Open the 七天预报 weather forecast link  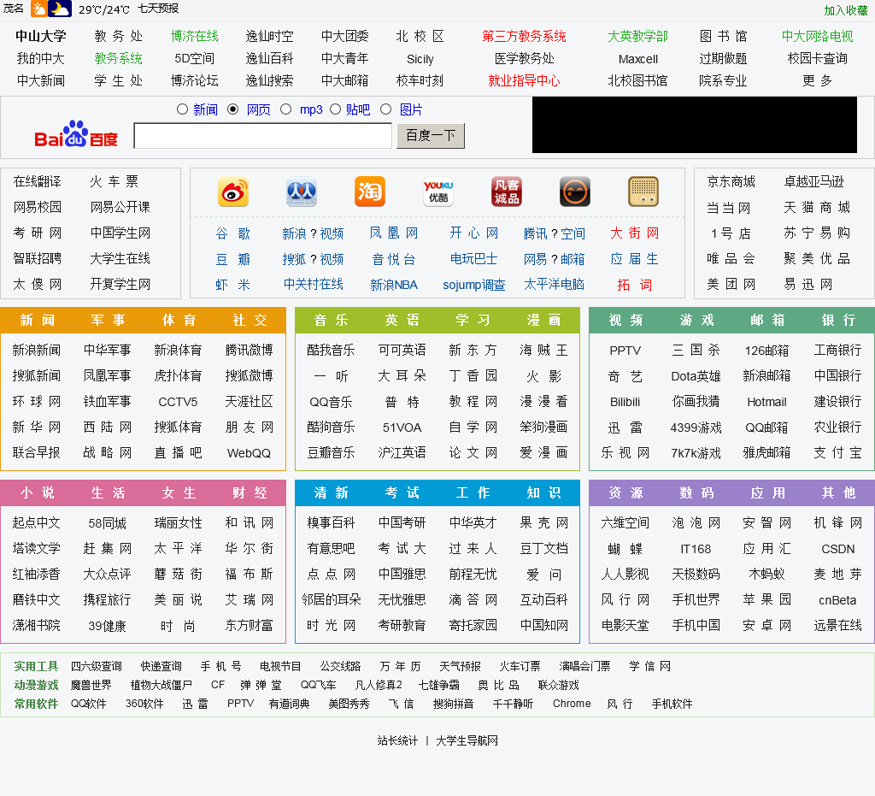coord(158,9)
